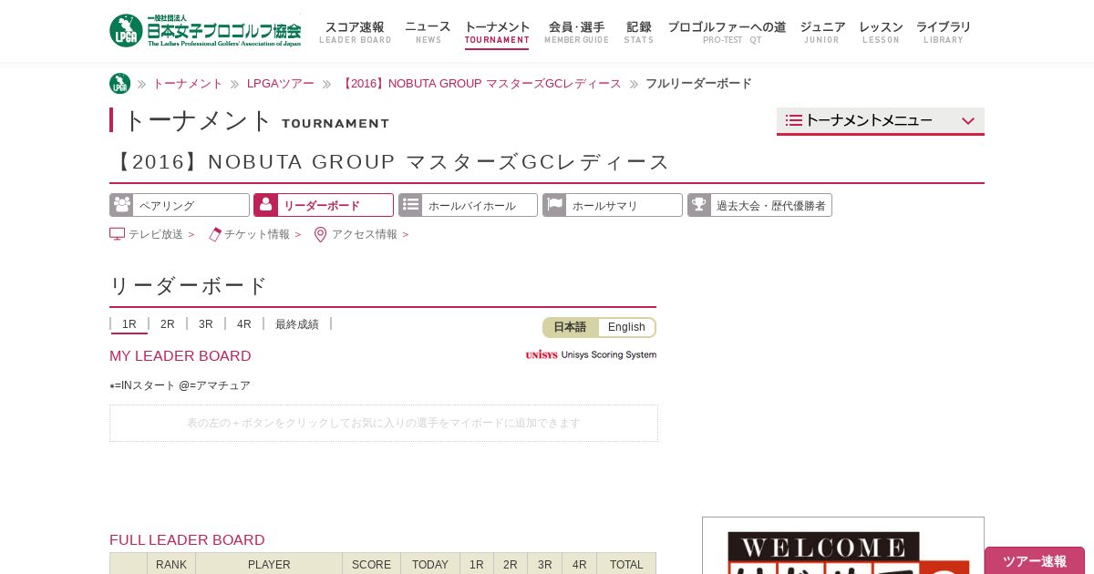Open the スコア速報 nav menu

[355, 32]
